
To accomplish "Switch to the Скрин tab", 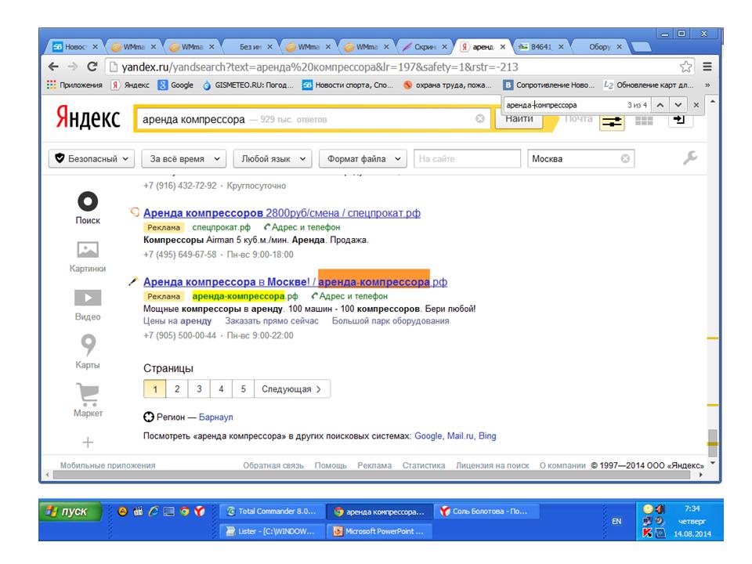I will point(425,46).
